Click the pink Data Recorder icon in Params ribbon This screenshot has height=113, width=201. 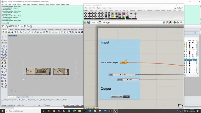click(124, 14)
